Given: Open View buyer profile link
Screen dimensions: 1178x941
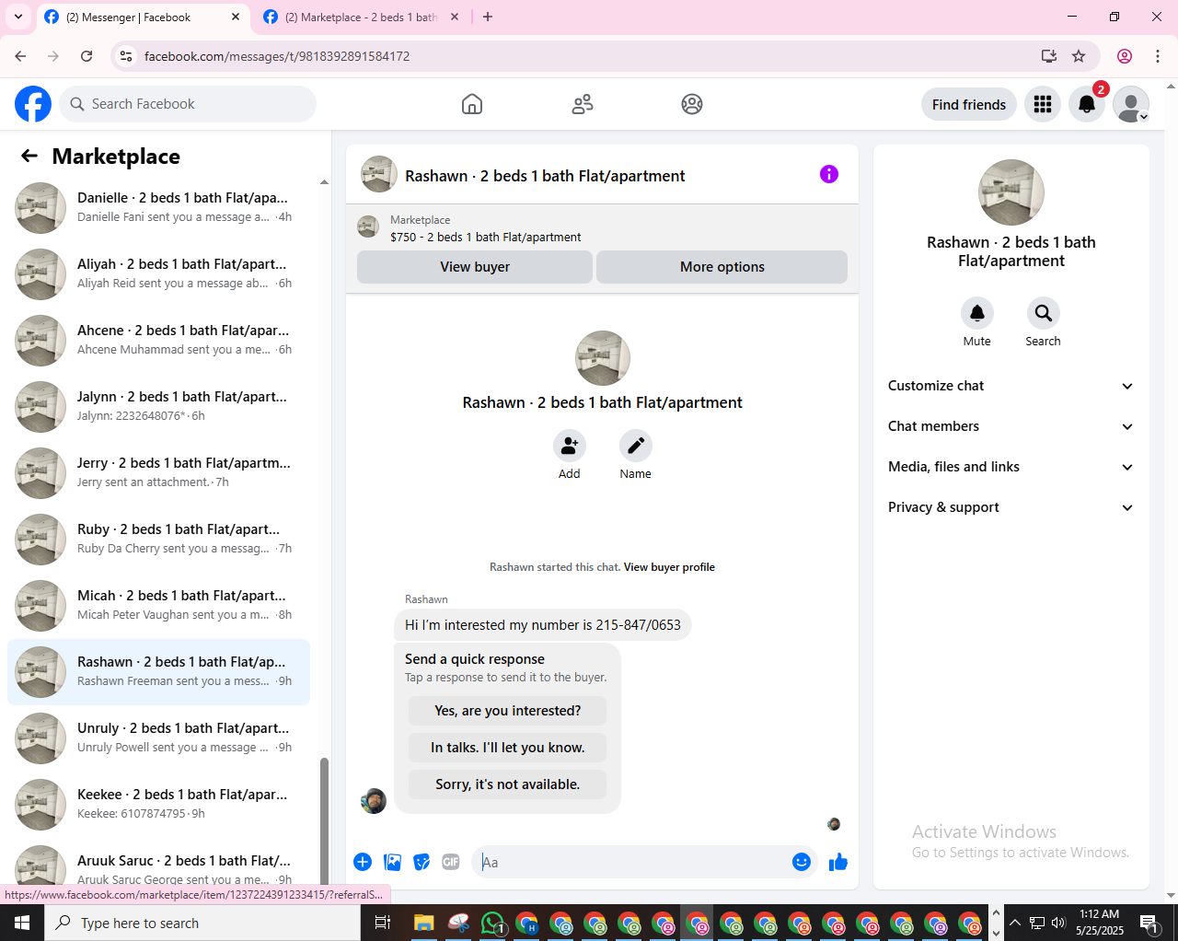Looking at the screenshot, I should tap(669, 567).
